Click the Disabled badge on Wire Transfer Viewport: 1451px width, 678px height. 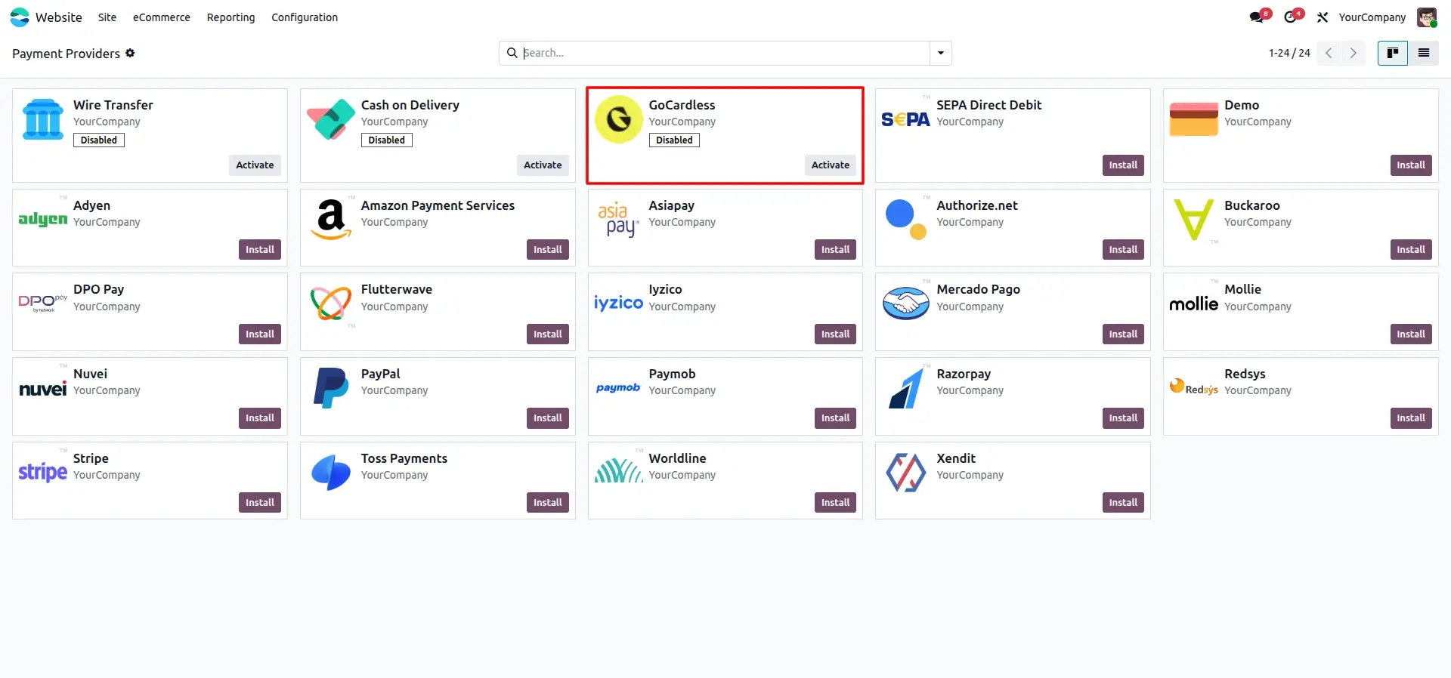pos(99,140)
